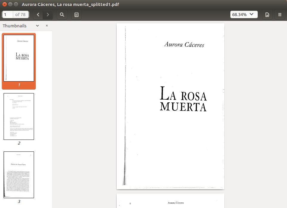Select page 2 thumbnail
The image size is (287, 208).
coord(19,117)
